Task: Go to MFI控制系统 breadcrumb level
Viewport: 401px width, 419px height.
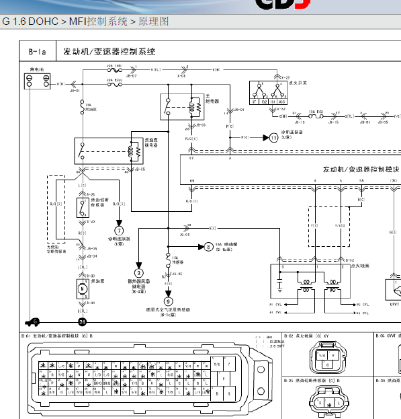Action: [x=98, y=22]
